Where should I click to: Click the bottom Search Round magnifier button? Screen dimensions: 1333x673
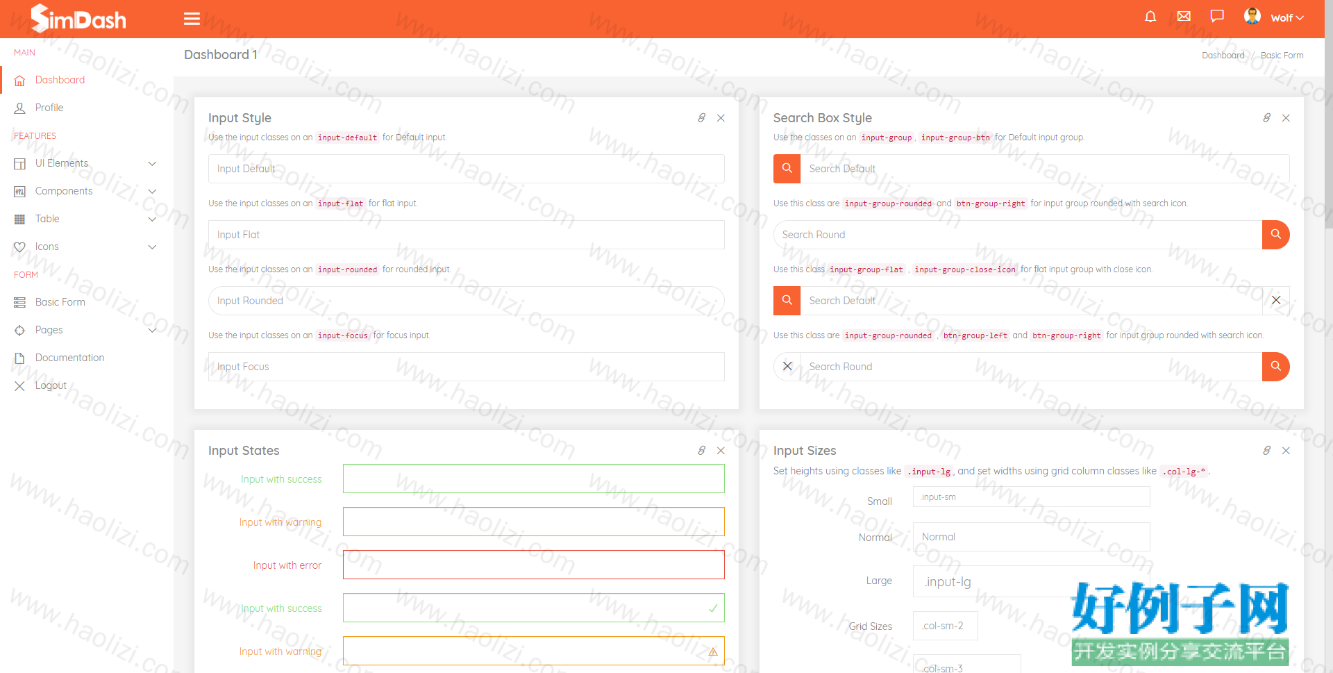coord(1276,367)
